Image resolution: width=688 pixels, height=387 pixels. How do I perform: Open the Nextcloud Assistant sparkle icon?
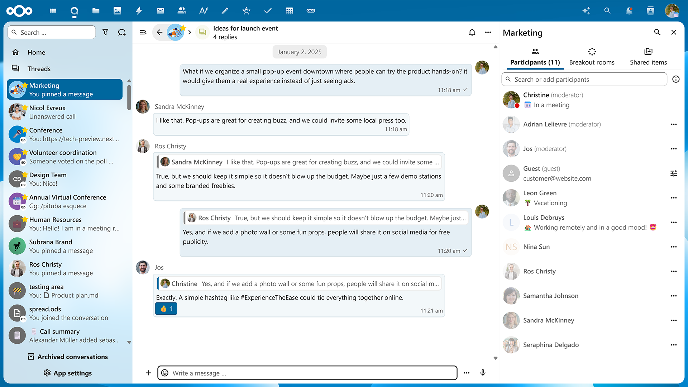pyautogui.click(x=586, y=11)
